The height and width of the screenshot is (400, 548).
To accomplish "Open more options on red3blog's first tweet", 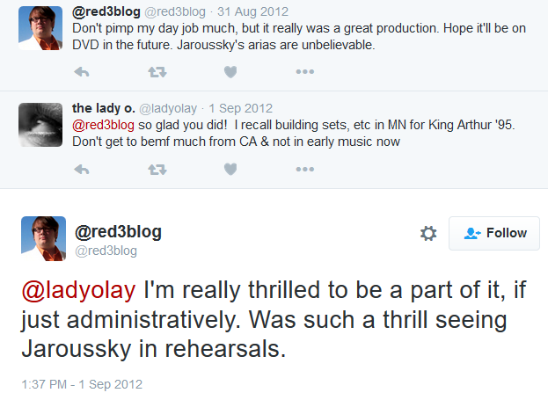I will tap(304, 71).
